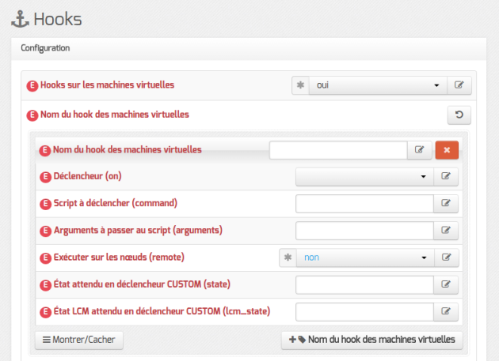Add a new Nom du hook des machines virtuelles
The height and width of the screenshot is (361, 499).
tap(372, 340)
